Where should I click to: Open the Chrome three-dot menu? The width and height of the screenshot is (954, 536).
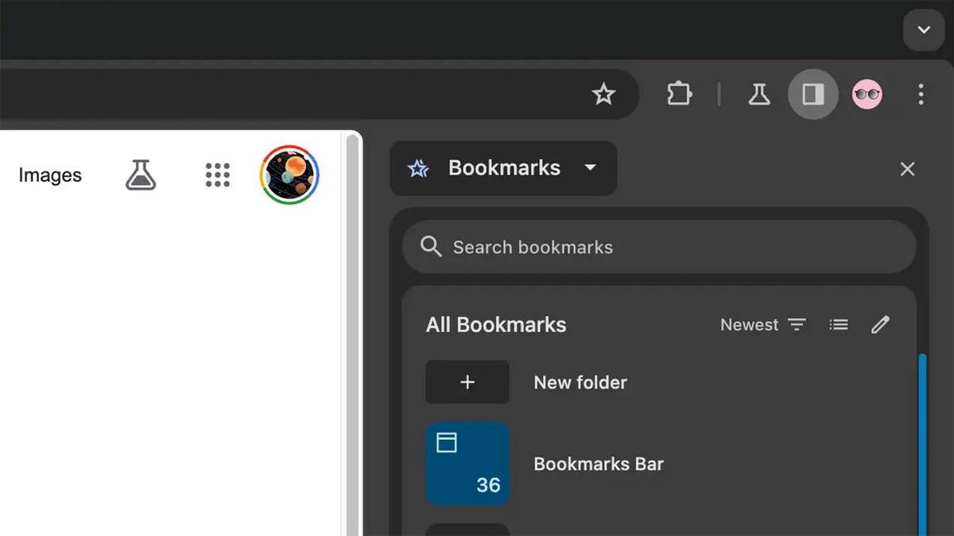921,94
